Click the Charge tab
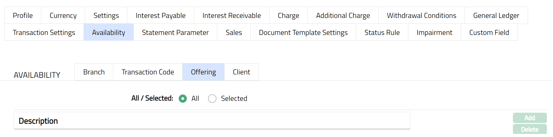553x137 pixels. pos(288,15)
